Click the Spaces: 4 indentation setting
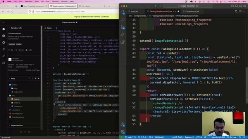Image resolution: width=248 pixels, height=139 pixels. tap(189, 137)
